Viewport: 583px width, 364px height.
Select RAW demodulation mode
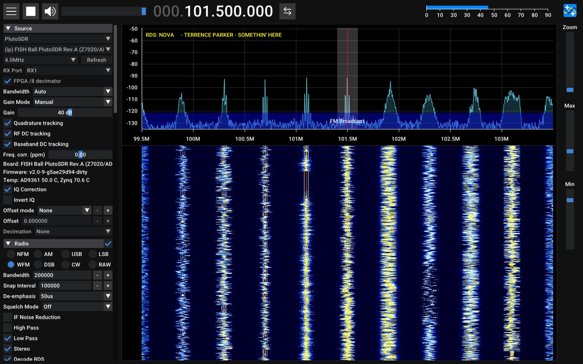pyautogui.click(x=93, y=265)
